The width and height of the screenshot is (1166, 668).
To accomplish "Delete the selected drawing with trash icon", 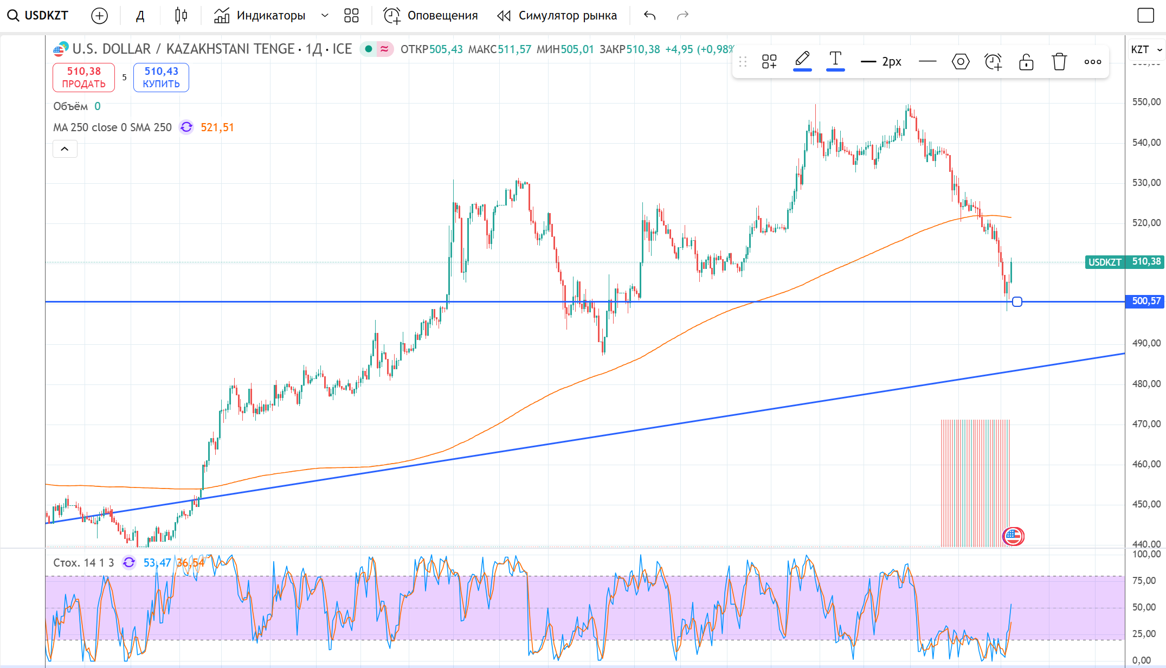I will 1059,62.
